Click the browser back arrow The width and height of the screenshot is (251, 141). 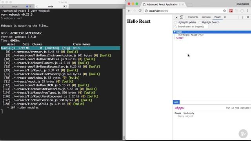129,11
